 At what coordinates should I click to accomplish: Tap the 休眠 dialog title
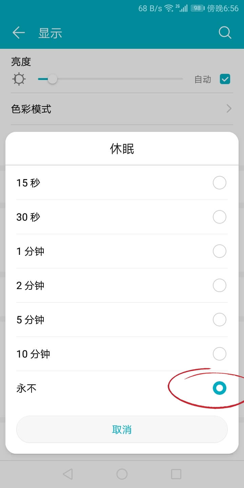[x=122, y=149]
